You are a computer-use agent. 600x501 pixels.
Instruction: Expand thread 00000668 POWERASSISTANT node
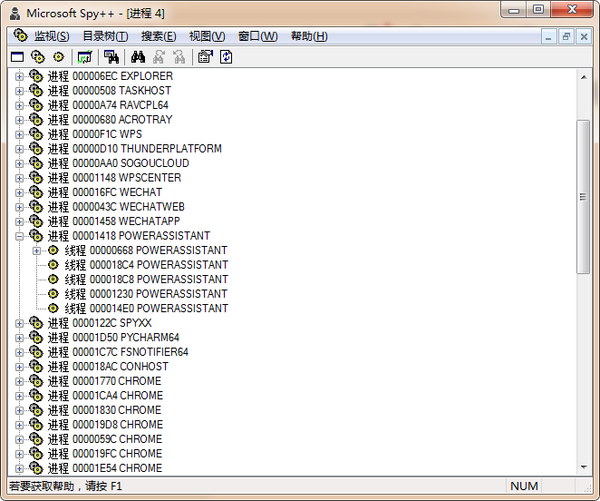pyautogui.click(x=36, y=251)
